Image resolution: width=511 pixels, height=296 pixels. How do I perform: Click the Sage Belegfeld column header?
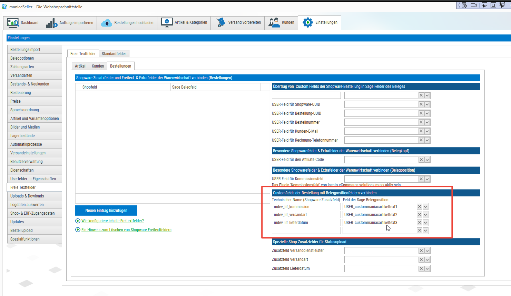point(216,87)
